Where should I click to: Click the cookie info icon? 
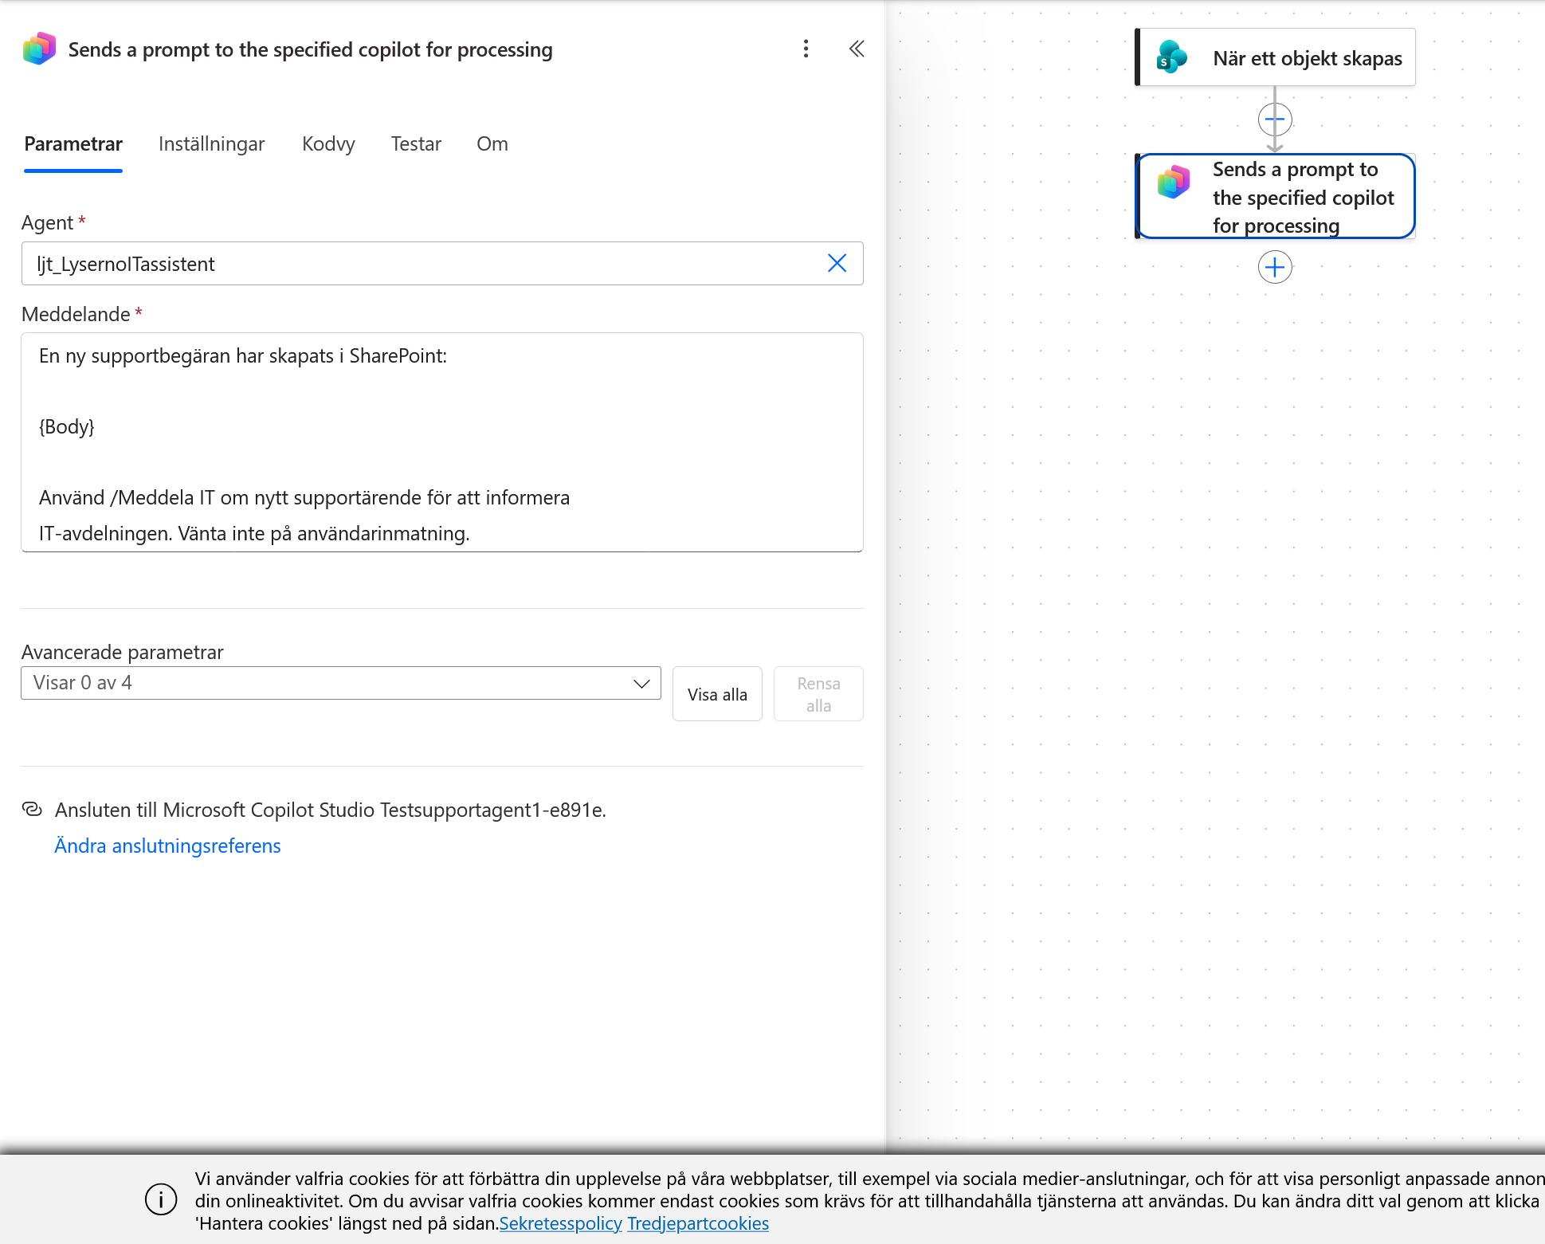point(161,1199)
